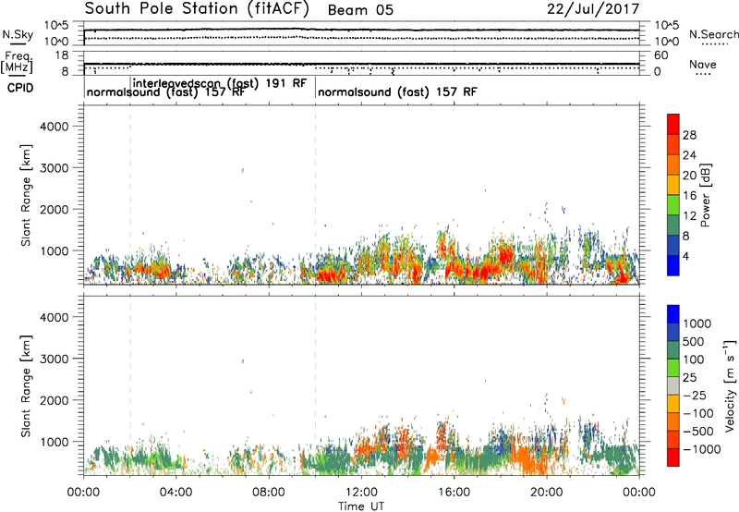Click the 'Power [dB]' colorbar title
Viewport: 739px width, 512px height.
tap(706, 195)
